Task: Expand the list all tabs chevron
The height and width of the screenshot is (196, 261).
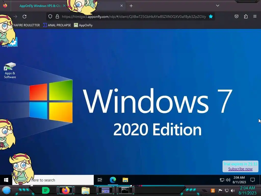Action: pyautogui.click(x=218, y=6)
